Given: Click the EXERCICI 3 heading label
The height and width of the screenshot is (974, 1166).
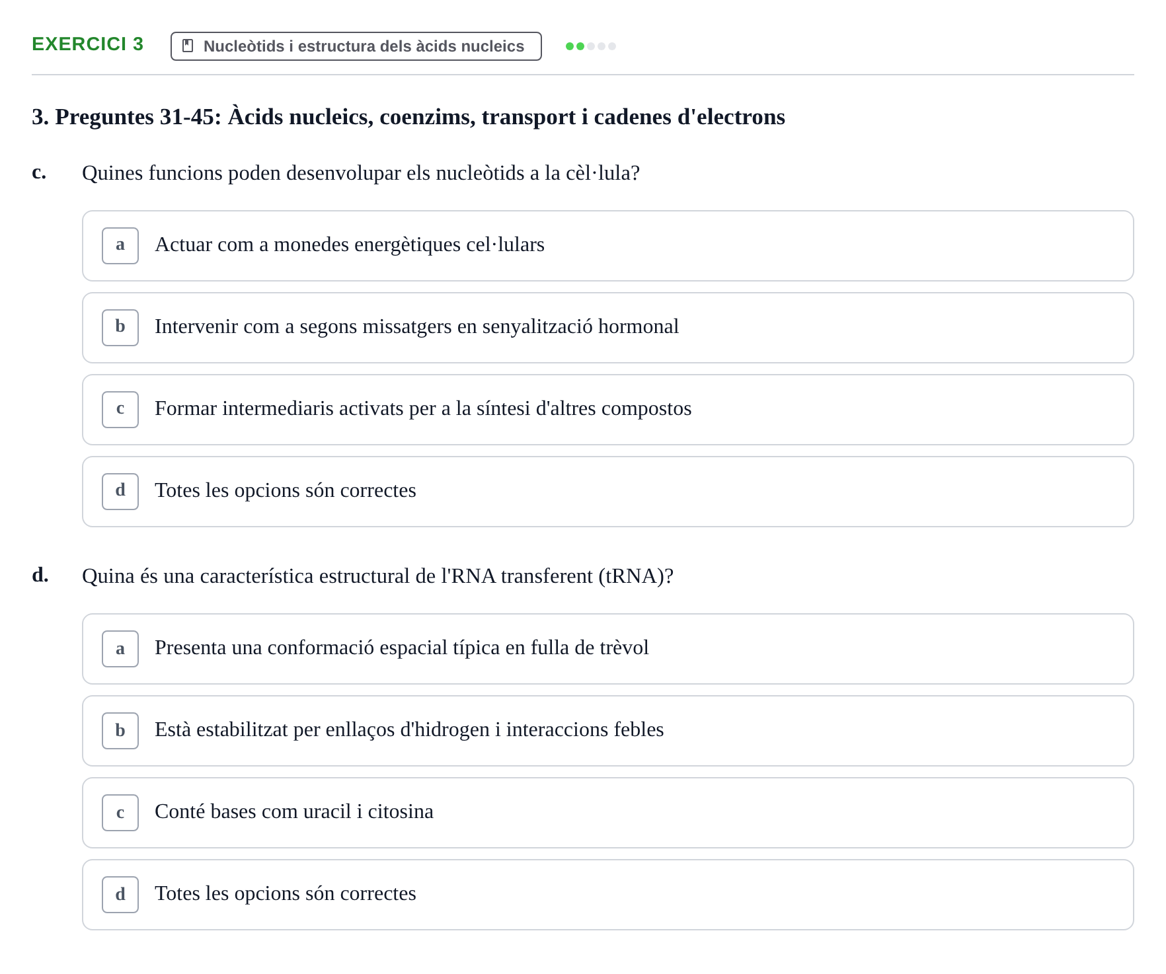Looking at the screenshot, I should [x=88, y=44].
